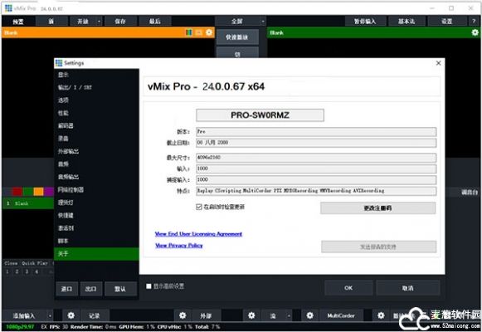
Task: Click color bars icon on preview header
Action: pos(189,32)
